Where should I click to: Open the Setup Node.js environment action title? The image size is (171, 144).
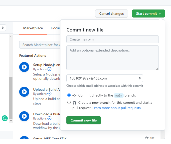click(x=47, y=65)
